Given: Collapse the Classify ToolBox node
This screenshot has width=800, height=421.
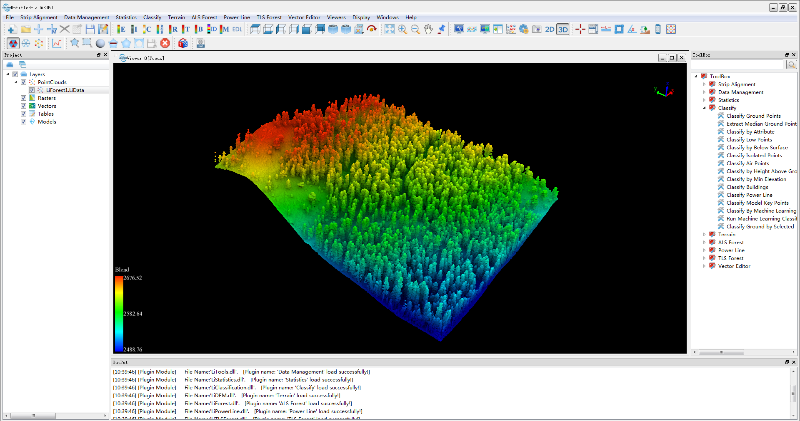Looking at the screenshot, I should point(704,108).
